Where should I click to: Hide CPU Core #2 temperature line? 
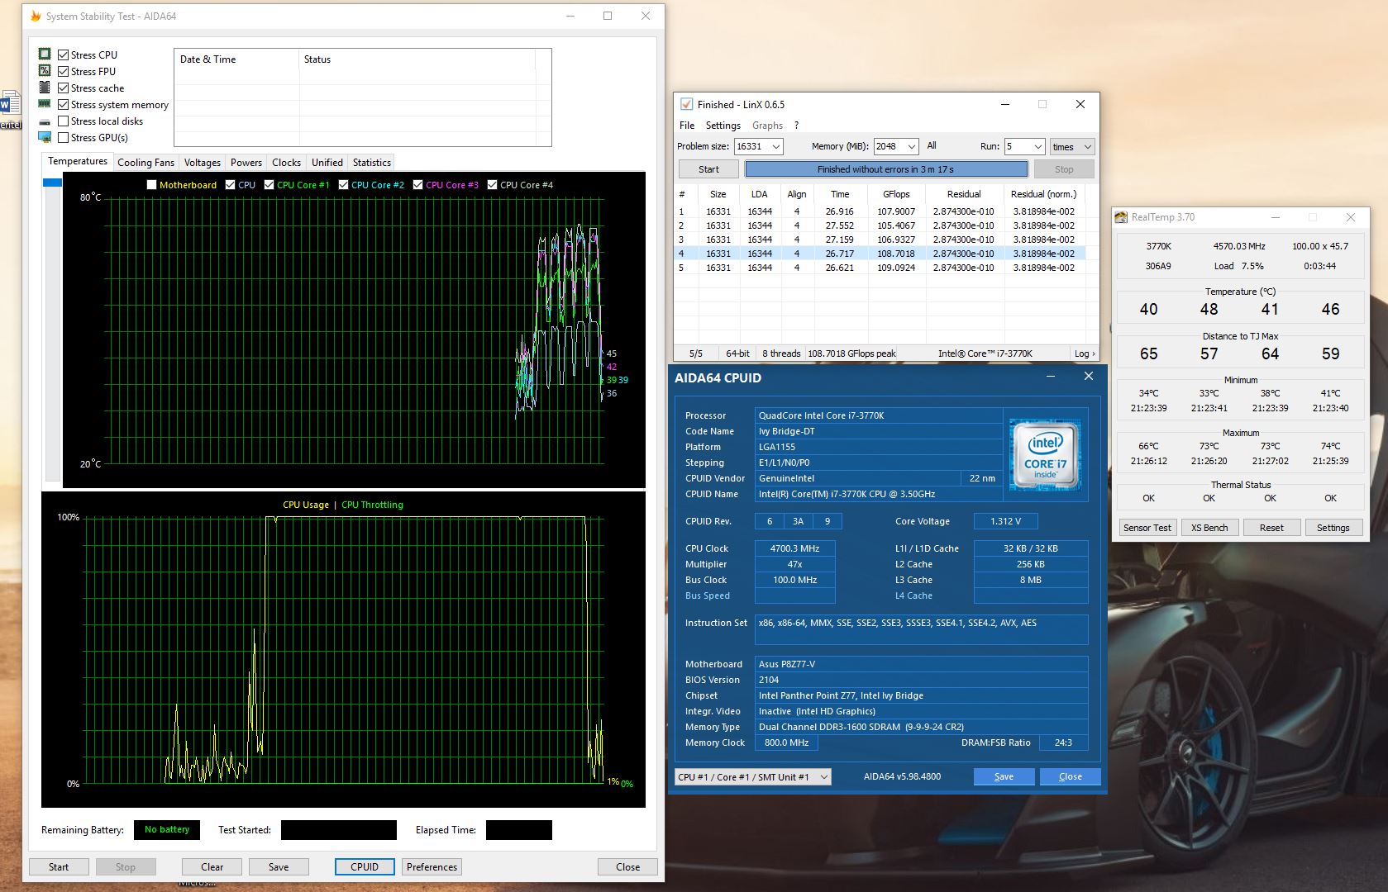(343, 185)
